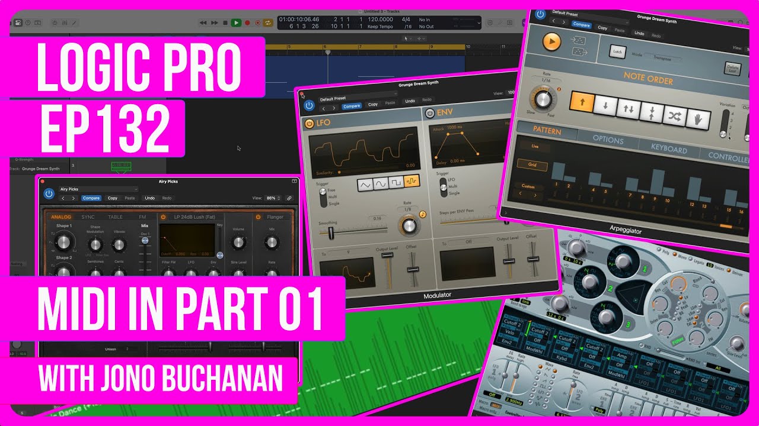This screenshot has height=426, width=759.
Task: Click the green Play button in Logic transport
Action: (x=236, y=22)
